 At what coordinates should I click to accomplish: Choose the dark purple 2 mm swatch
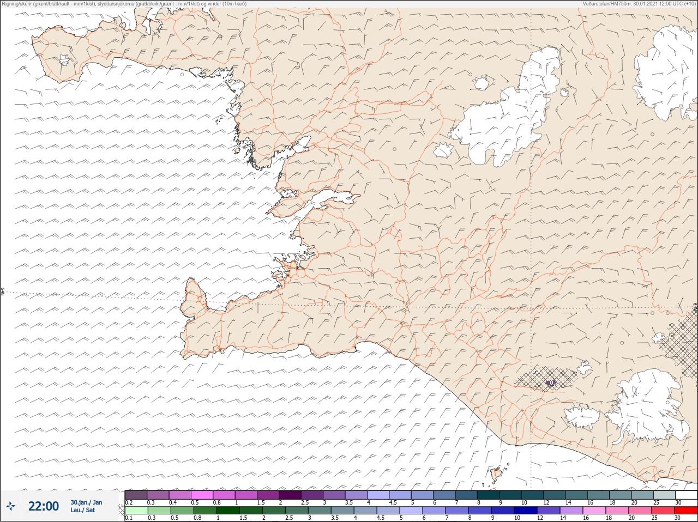(x=290, y=495)
